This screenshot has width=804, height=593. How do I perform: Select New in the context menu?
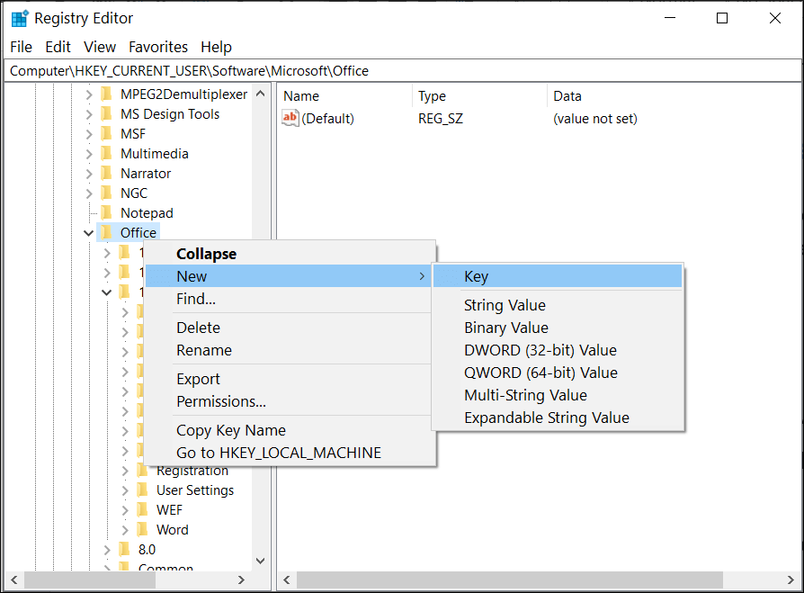[x=290, y=276]
